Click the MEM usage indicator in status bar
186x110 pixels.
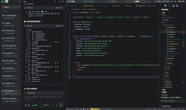point(95,109)
